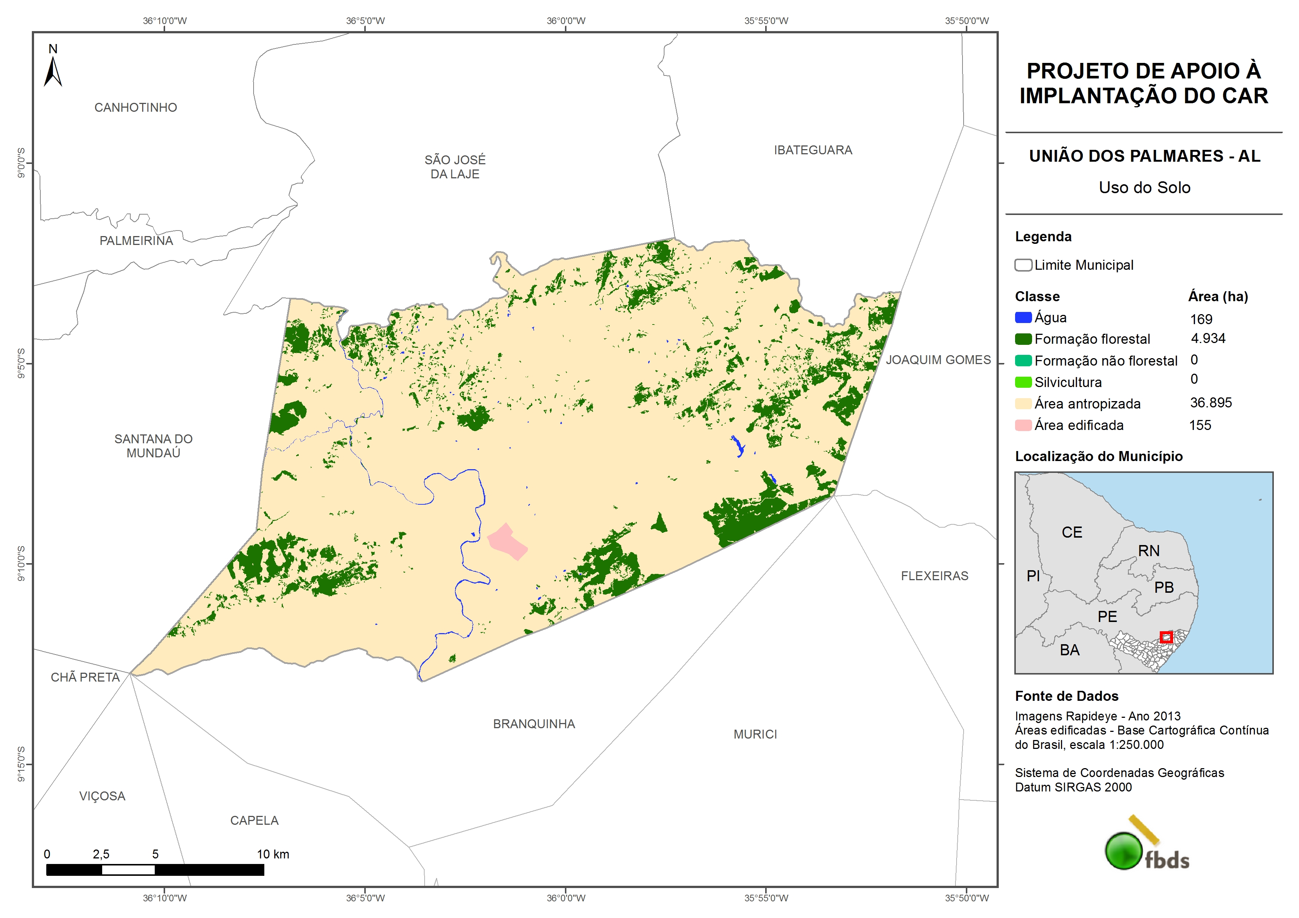This screenshot has width=1299, height=918.
Task: Click the Silvicultura bright green swatch
Action: tap(1023, 382)
